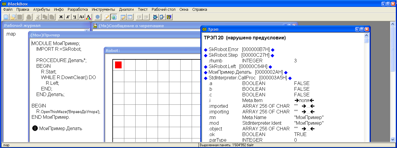The image size is (397, 148).
Task: Expand SkRobot.Error trap entry
Action: click(x=205, y=50)
